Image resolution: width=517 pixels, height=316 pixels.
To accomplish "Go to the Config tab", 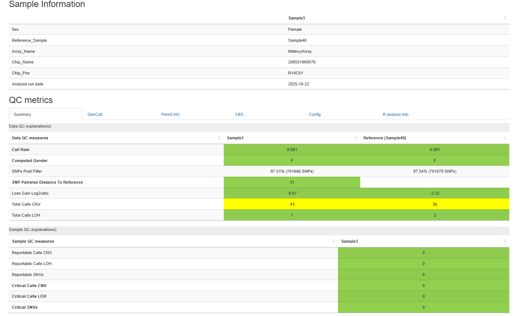I will tap(315, 114).
